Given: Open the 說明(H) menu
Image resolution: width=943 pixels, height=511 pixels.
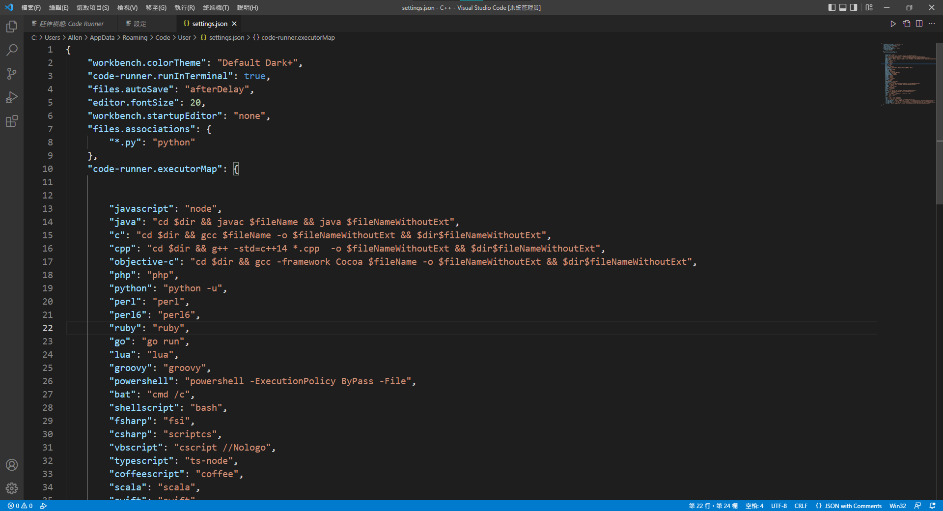Looking at the screenshot, I should (248, 7).
